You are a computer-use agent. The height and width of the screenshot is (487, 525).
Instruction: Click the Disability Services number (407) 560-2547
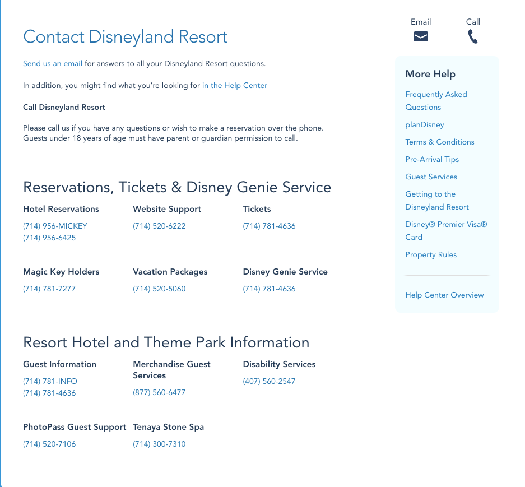pos(269,381)
